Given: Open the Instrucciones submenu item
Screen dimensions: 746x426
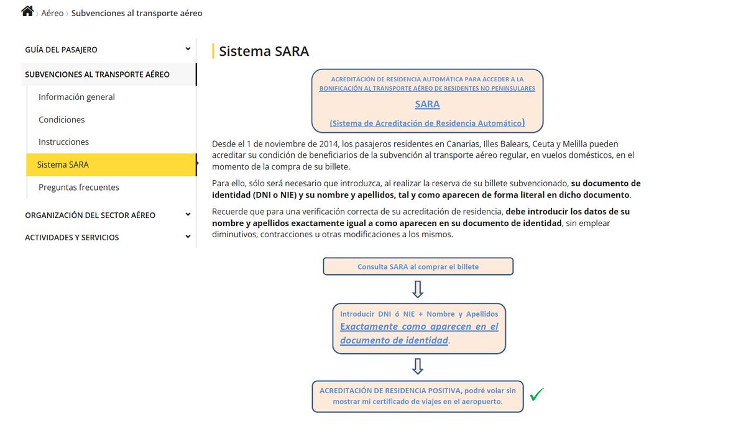Looking at the screenshot, I should click(63, 142).
